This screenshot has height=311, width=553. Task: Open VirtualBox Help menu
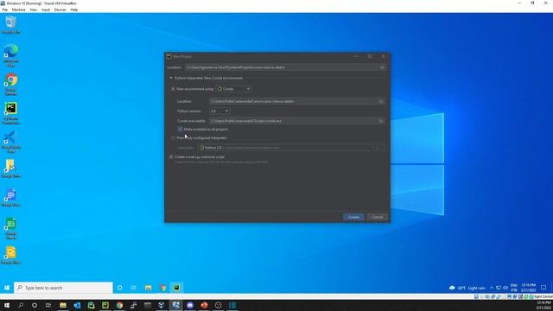coord(73,10)
